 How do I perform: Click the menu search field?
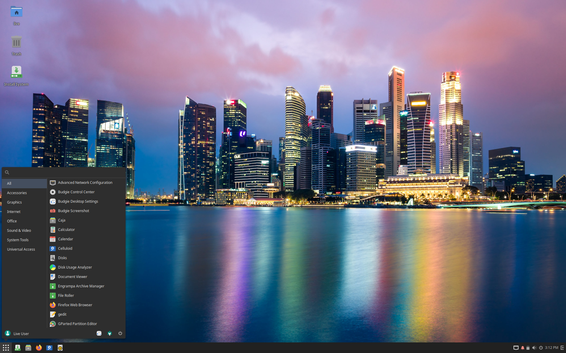click(x=64, y=172)
